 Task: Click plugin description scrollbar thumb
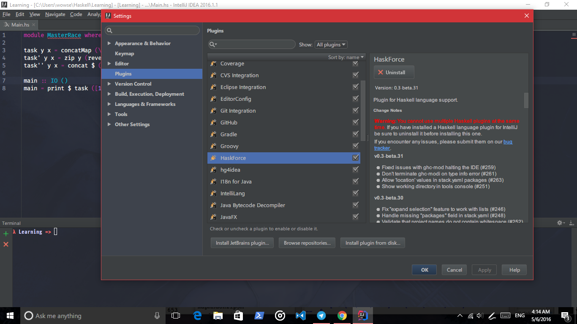tap(526, 100)
